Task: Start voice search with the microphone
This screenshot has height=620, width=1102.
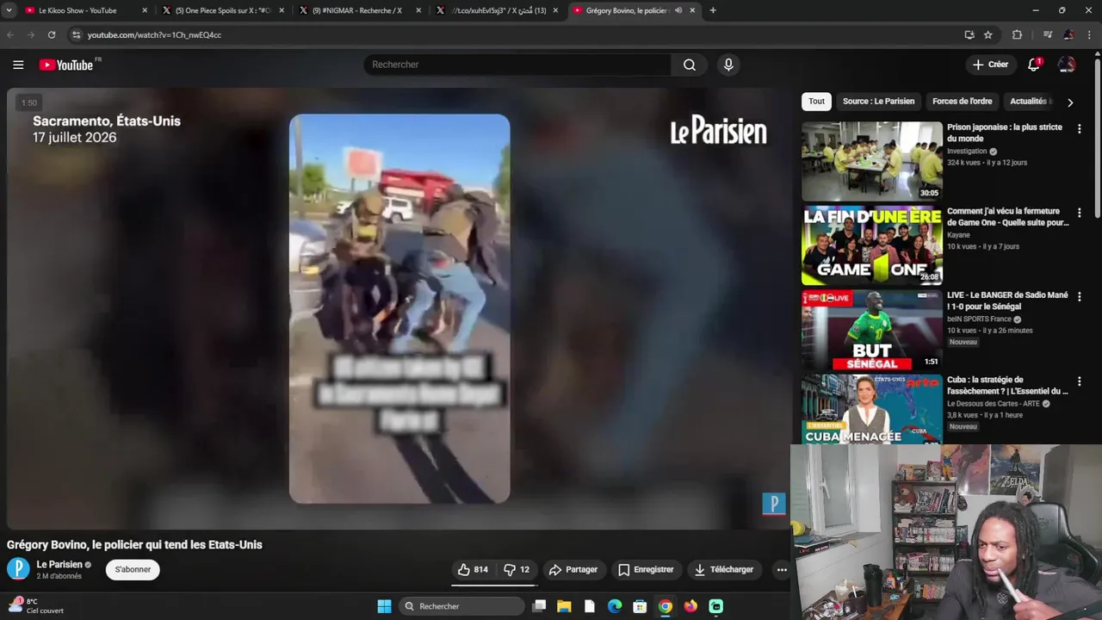Action: tap(728, 65)
